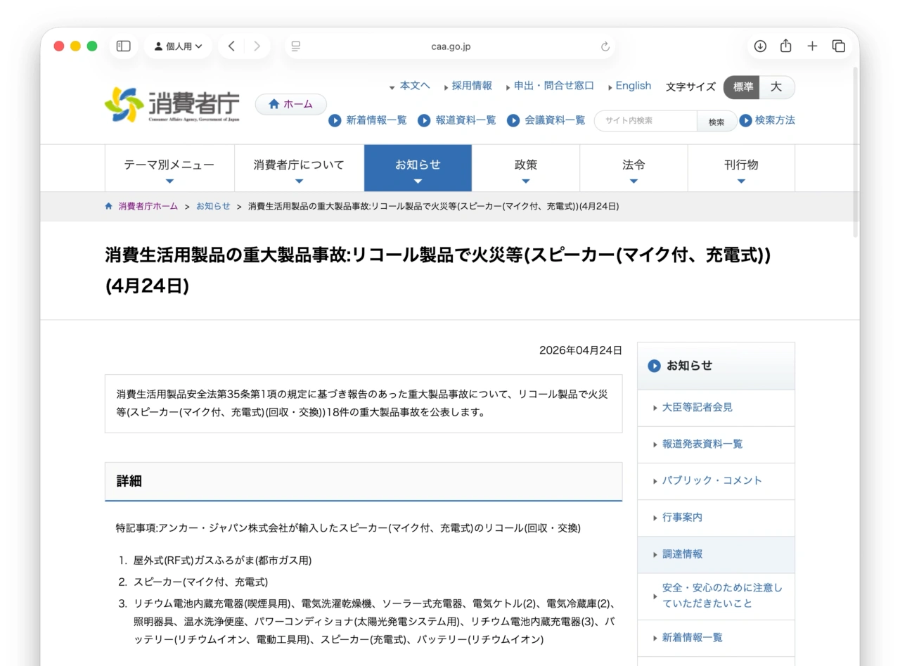The image size is (900, 666).
Task: Open the 法令 navigation tab
Action: pos(634,168)
